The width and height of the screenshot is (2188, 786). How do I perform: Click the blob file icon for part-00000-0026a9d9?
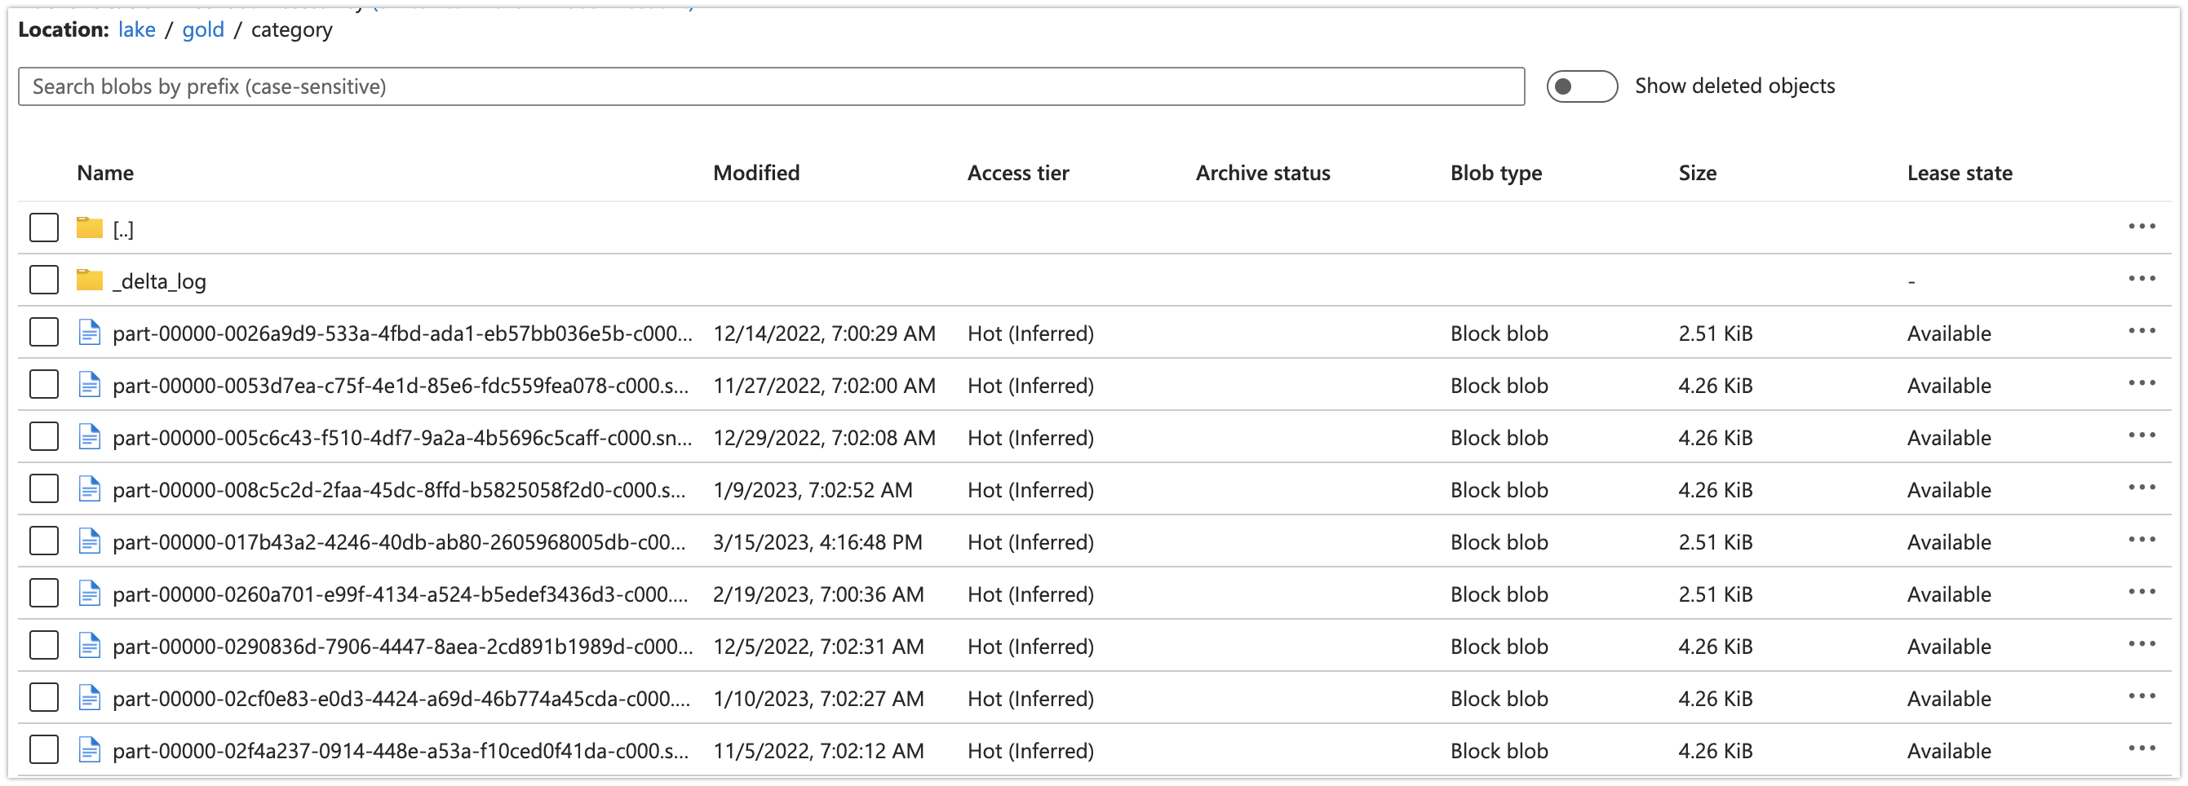pos(89,333)
